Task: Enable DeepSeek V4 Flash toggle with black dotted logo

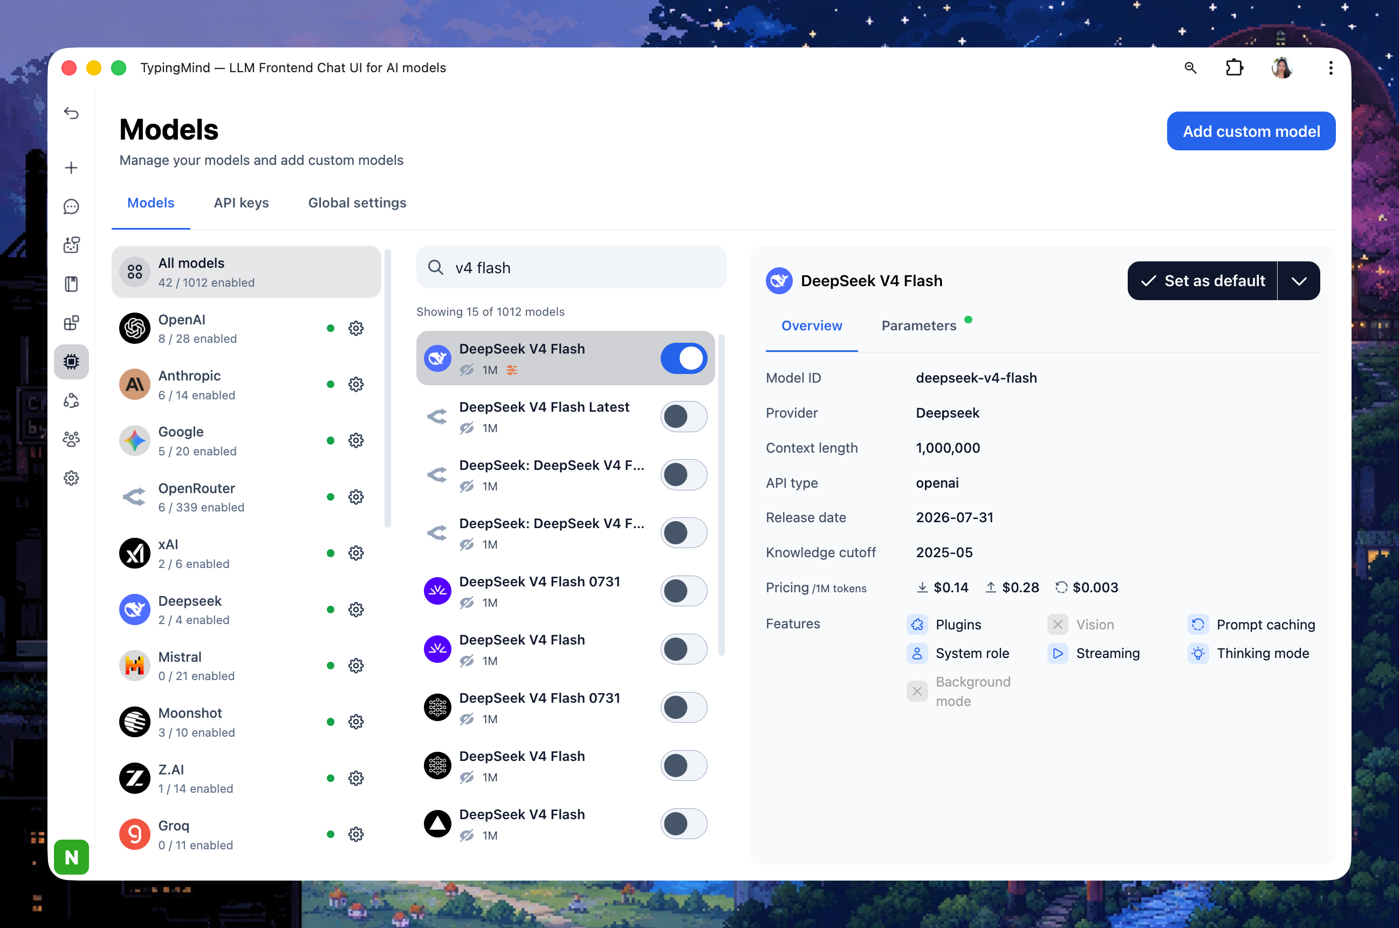Action: point(683,766)
